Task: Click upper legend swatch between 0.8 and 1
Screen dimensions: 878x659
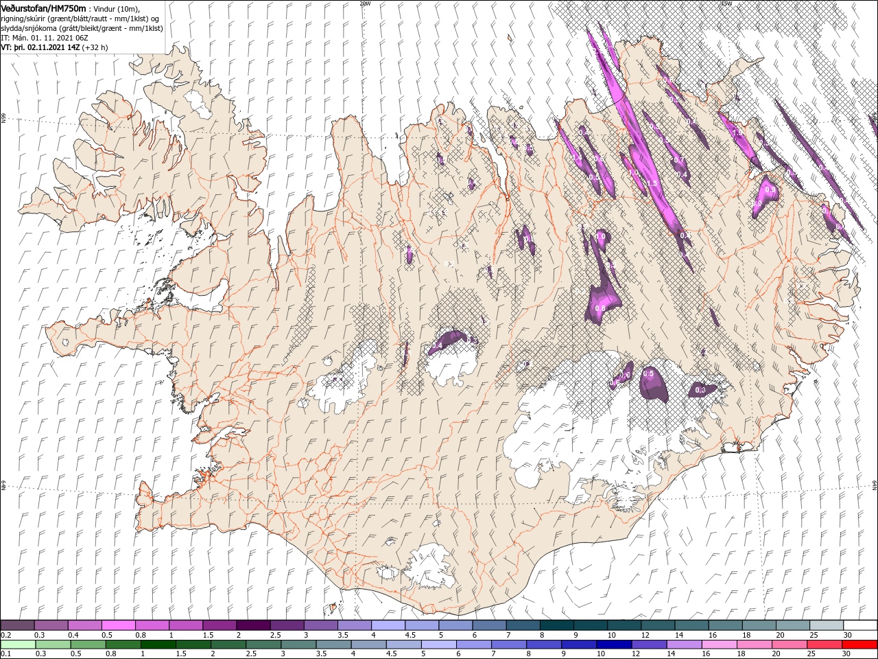Action: pos(152,625)
